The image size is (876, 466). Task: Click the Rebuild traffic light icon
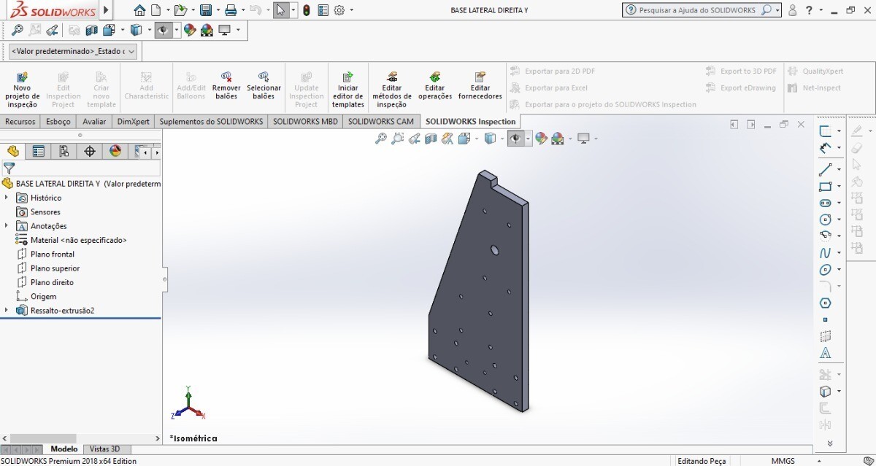pos(307,10)
